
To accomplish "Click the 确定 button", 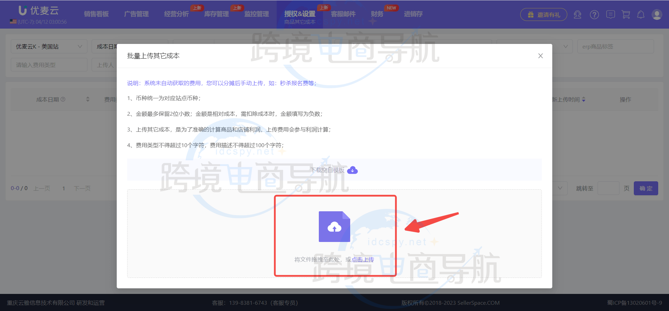I will 646,188.
